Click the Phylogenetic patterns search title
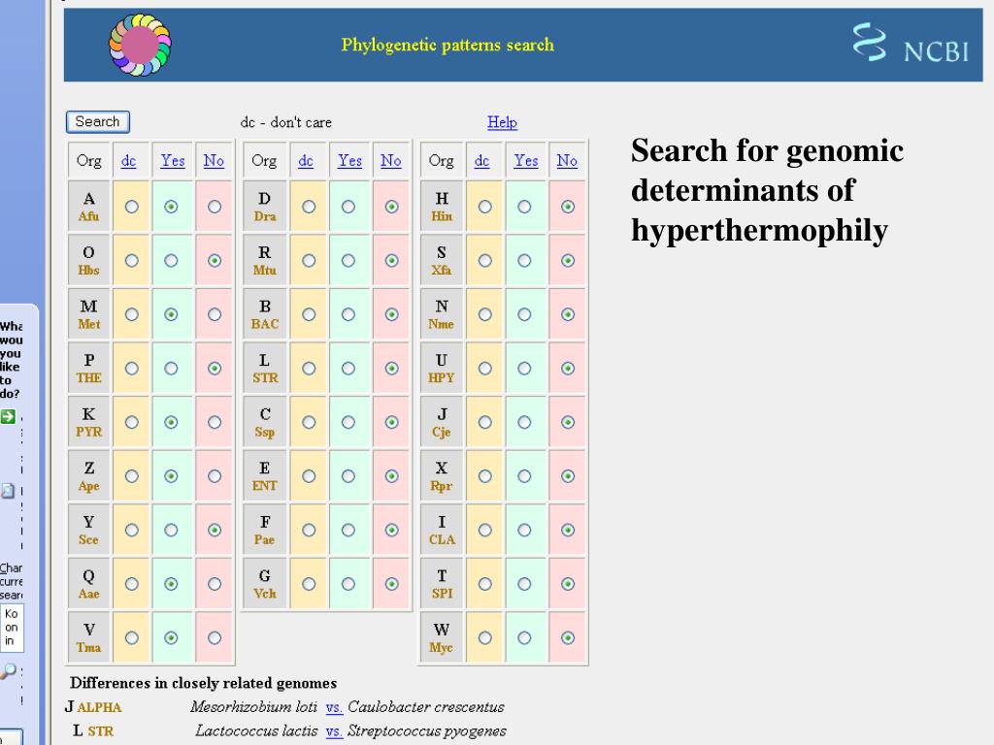994x745 pixels. pyautogui.click(x=447, y=45)
